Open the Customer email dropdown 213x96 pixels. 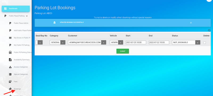(x=87, y=42)
